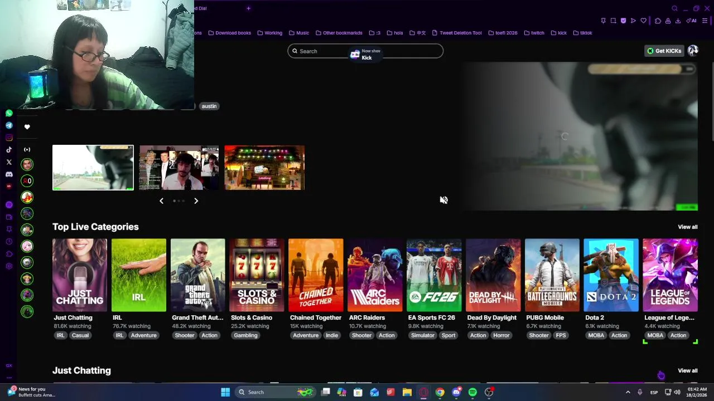
Task: Click in the Kick search field
Action: [x=365, y=51]
